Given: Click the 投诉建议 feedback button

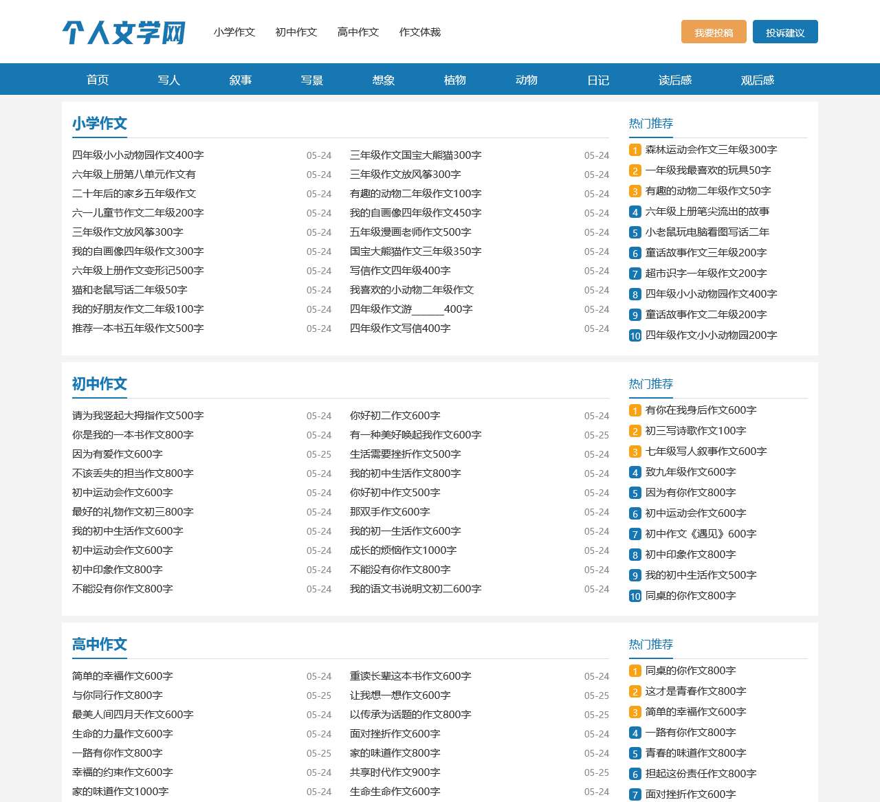Looking at the screenshot, I should pos(785,31).
